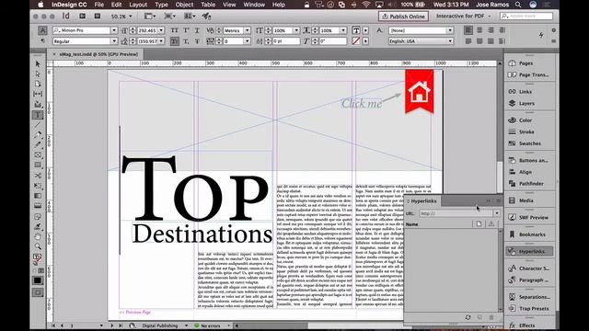The width and height of the screenshot is (589, 331).
Task: Select the Hand tool
Action: (38, 237)
